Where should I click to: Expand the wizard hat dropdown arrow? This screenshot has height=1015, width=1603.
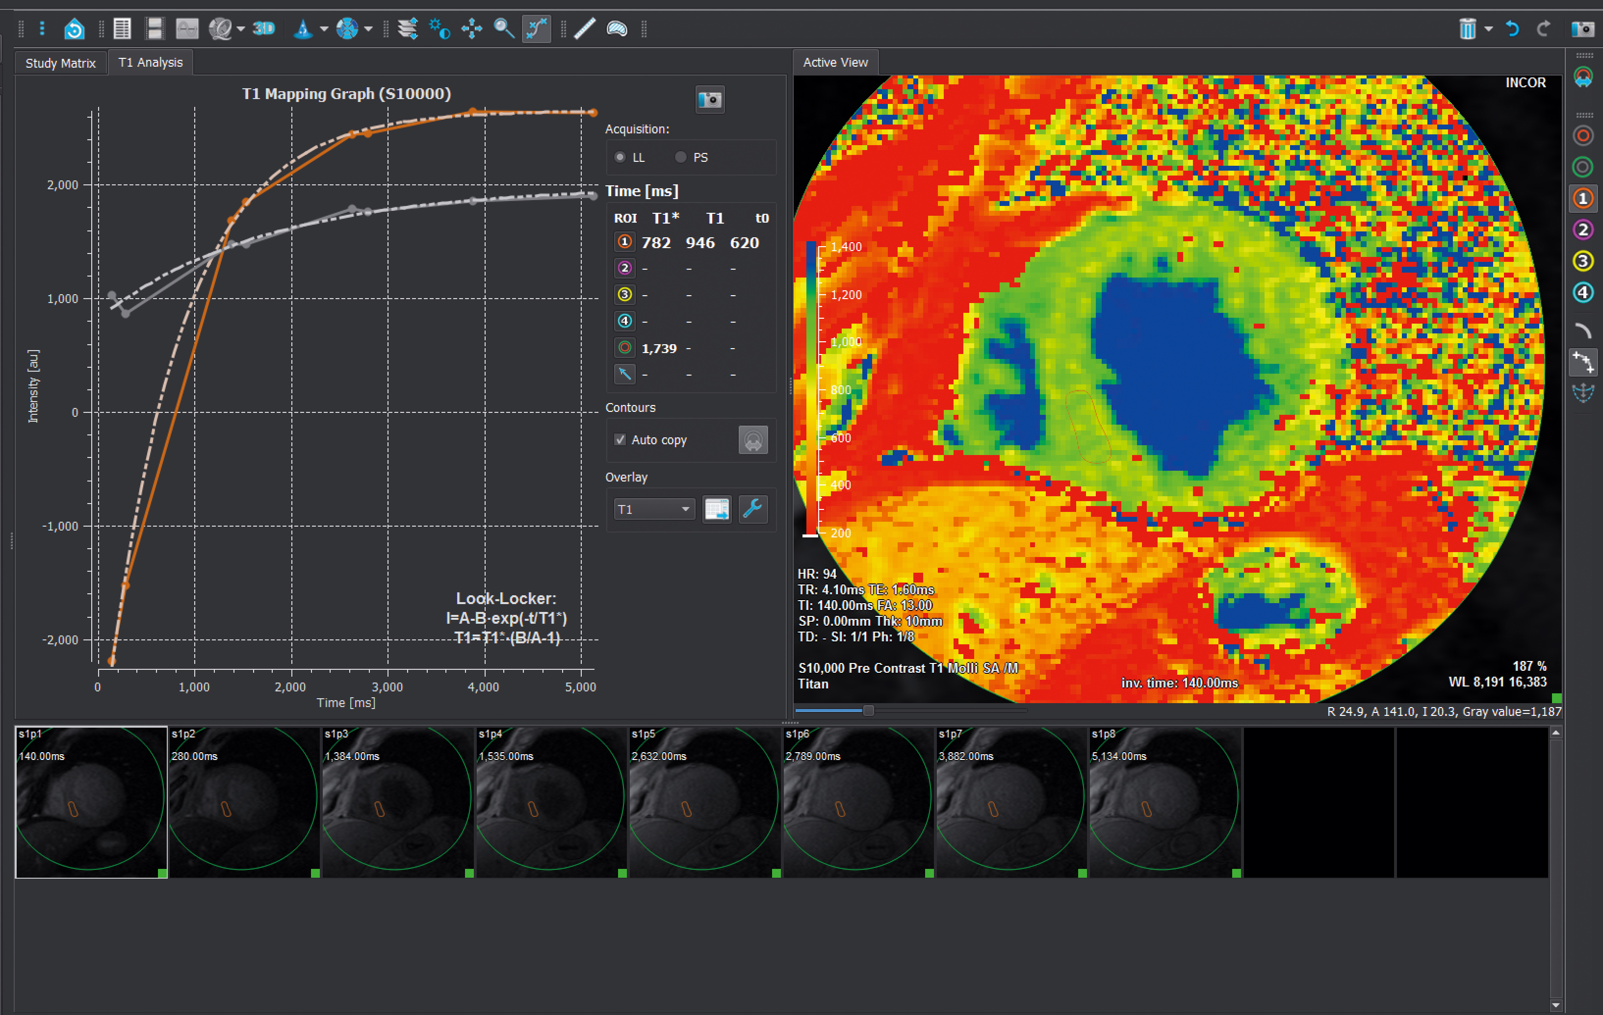324,28
